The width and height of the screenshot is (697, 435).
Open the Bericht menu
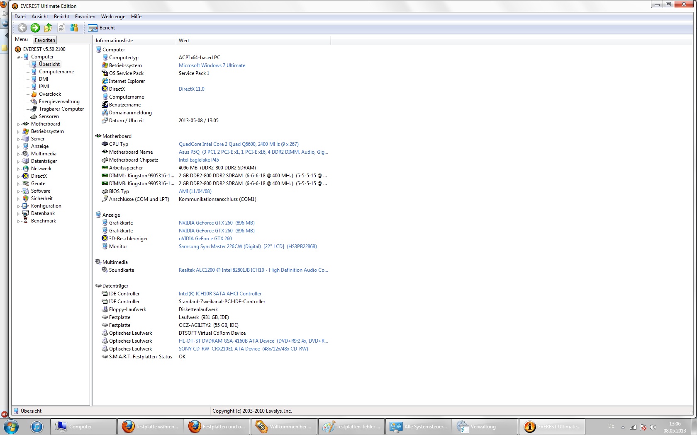61,17
